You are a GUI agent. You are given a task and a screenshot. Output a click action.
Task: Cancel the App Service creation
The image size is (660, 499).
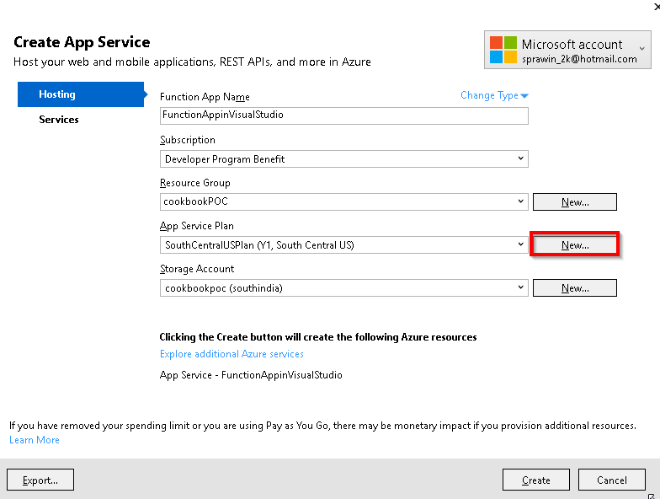pos(611,480)
